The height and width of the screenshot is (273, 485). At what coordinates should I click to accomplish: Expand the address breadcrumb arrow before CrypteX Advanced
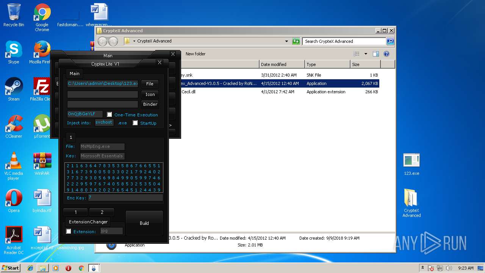point(134,41)
